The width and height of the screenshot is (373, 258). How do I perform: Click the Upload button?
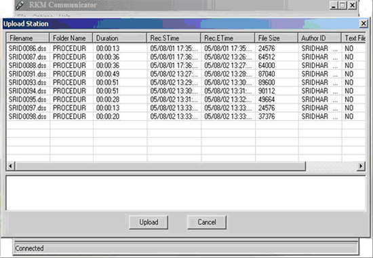(x=149, y=222)
